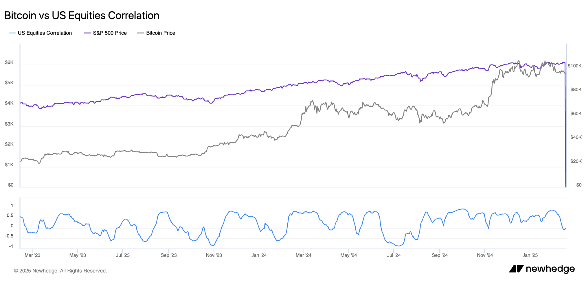
Task: Click the $60K Bitcoin axis label
Action: [576, 113]
